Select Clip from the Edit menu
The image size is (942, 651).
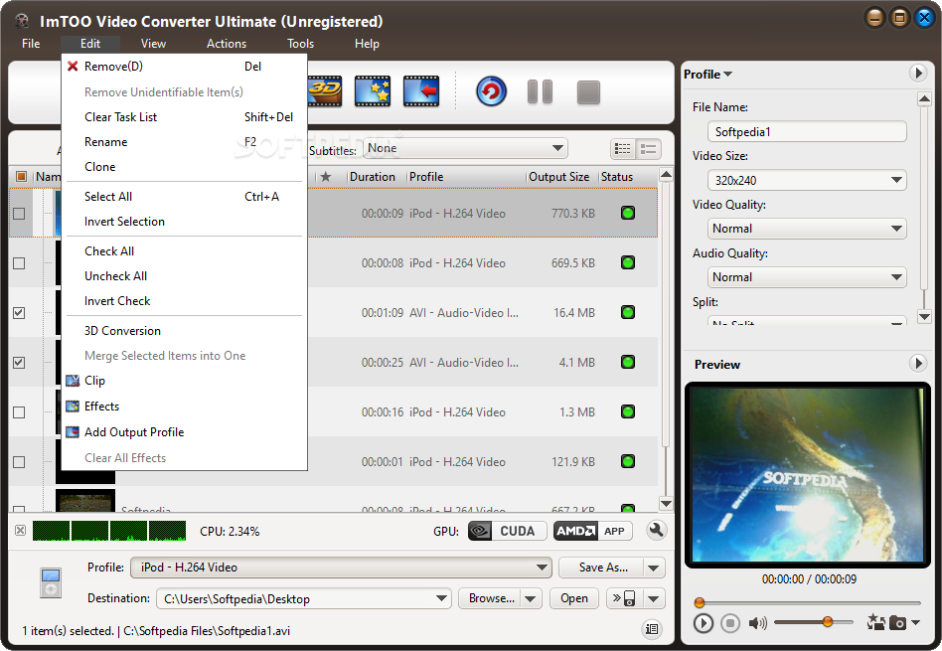(x=185, y=381)
